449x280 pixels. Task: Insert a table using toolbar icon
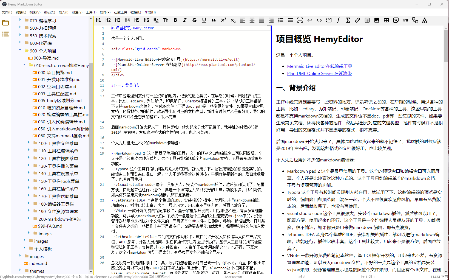click(x=386, y=20)
